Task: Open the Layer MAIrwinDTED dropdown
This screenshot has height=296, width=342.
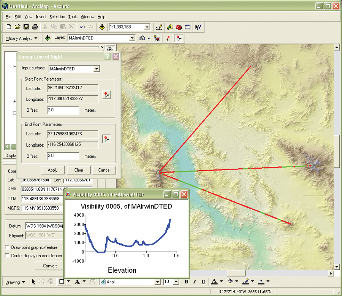Action: (132, 38)
